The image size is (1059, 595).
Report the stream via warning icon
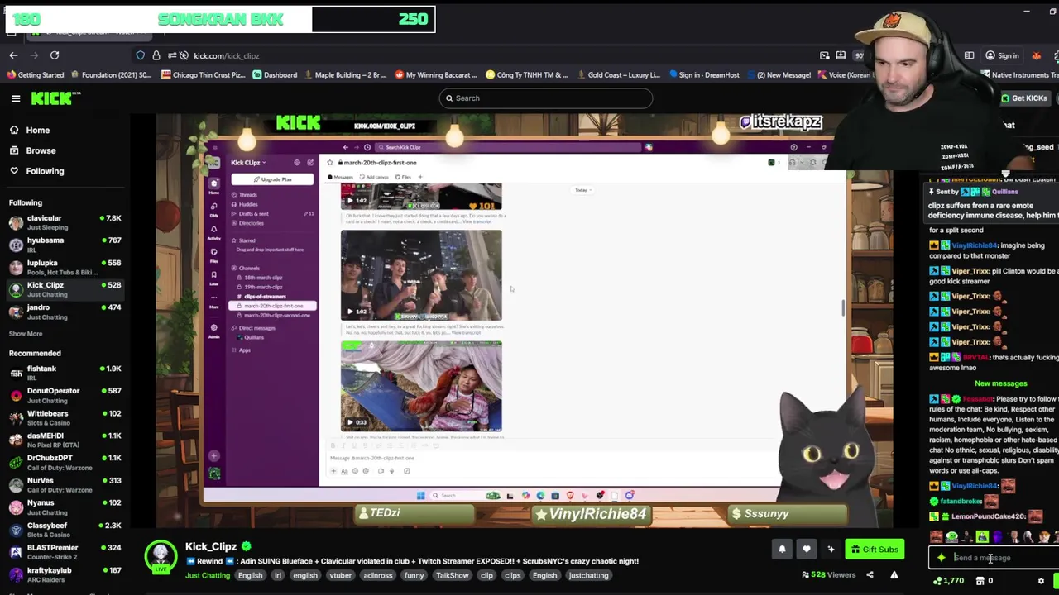[894, 575]
